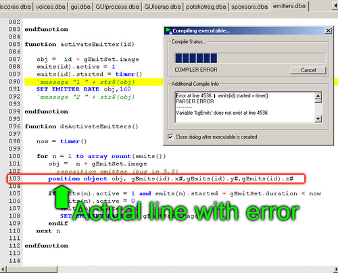
Task: Click line number 103 in the gutter
Action: coord(14,178)
